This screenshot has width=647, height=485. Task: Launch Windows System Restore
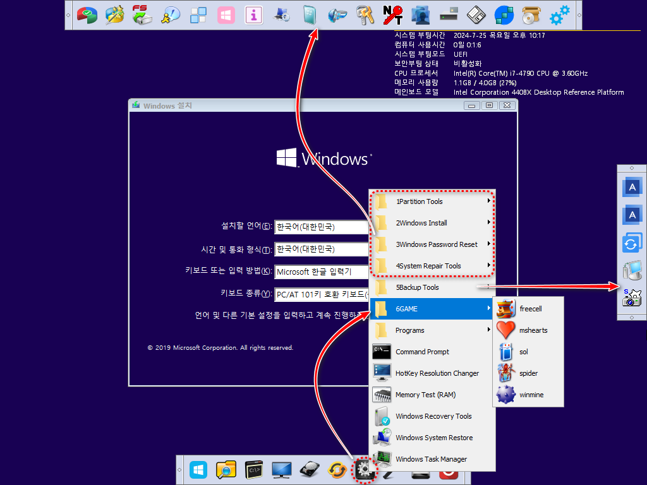tap(432, 437)
